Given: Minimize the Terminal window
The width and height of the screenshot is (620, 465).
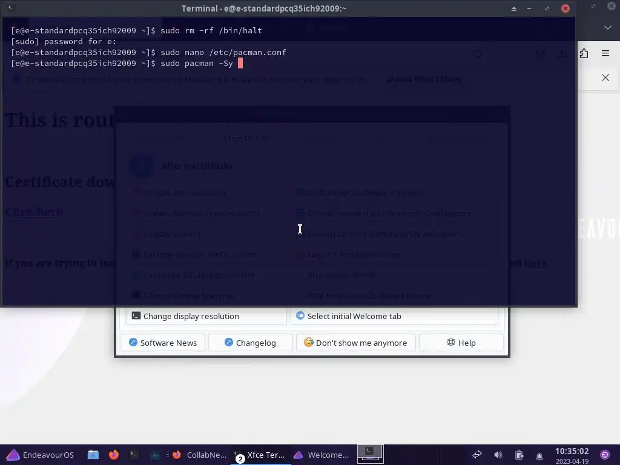Looking at the screenshot, I should coord(529,8).
